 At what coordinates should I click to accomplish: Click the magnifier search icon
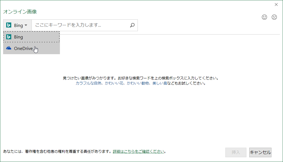coord(132,25)
